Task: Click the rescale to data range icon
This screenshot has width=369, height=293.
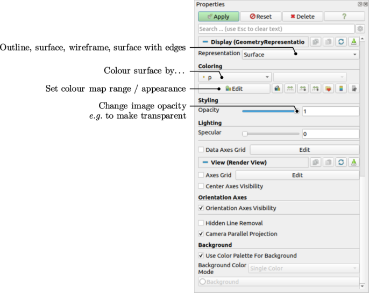Action: (290, 89)
